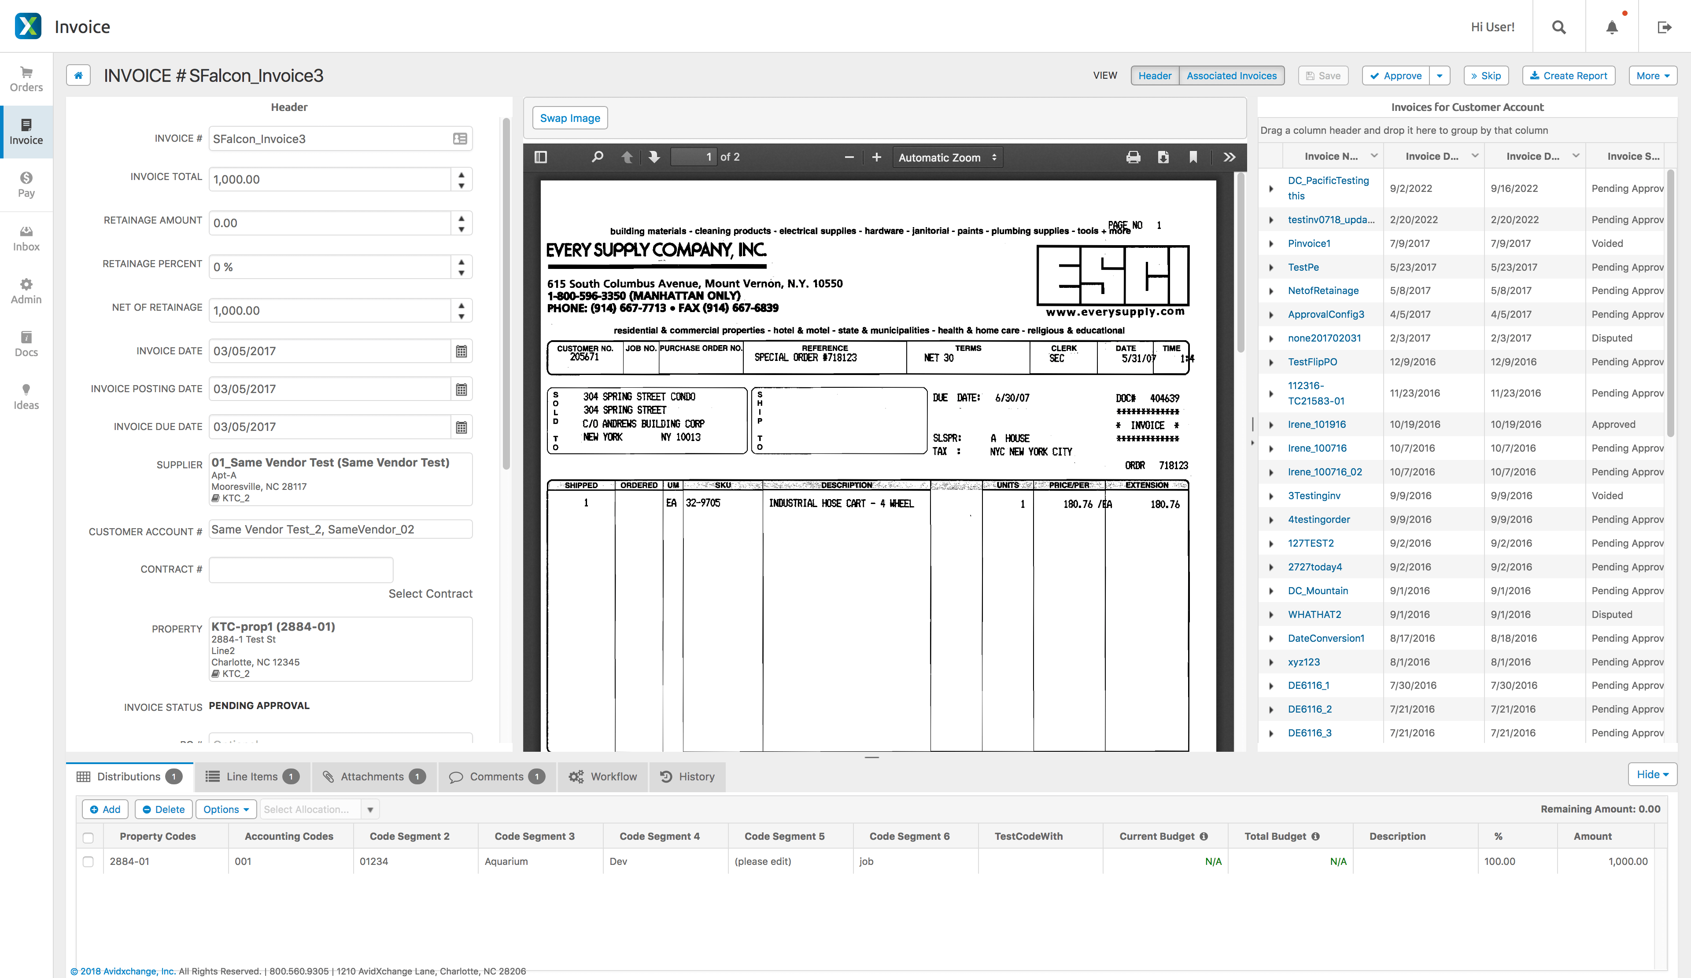Switch view to Associated Invoices
This screenshot has height=978, width=1691.
tap(1231, 76)
